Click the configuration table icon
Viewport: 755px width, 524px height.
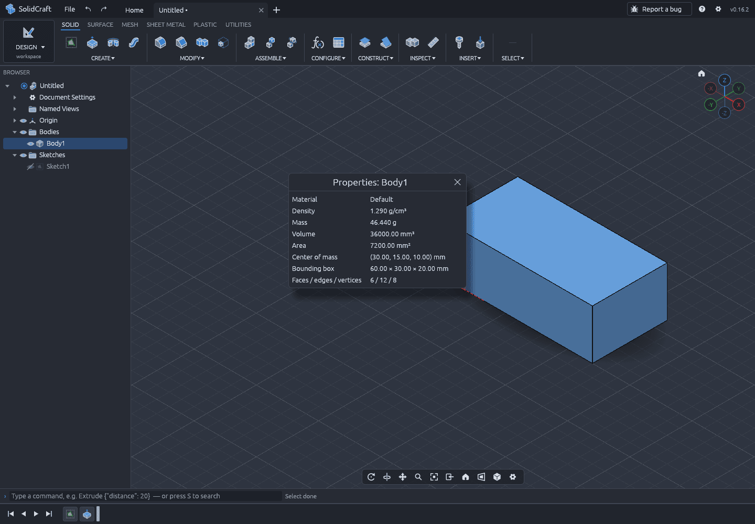click(x=339, y=43)
